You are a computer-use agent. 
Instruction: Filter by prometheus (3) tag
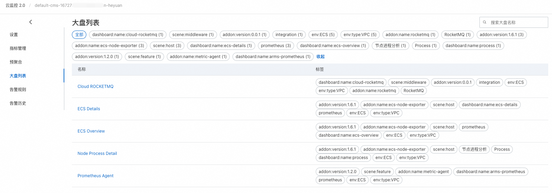coord(276,46)
